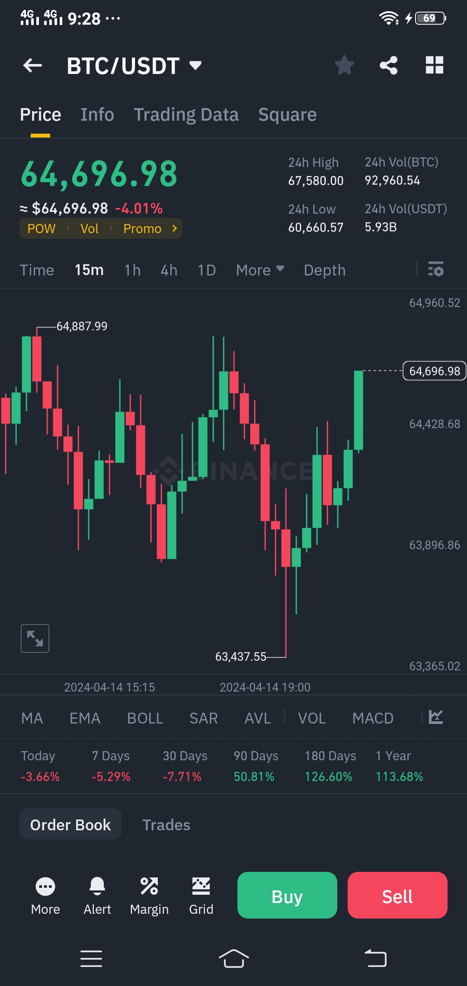This screenshot has width=467, height=986.
Task: Toggle the BOLL indicator
Action: [145, 718]
